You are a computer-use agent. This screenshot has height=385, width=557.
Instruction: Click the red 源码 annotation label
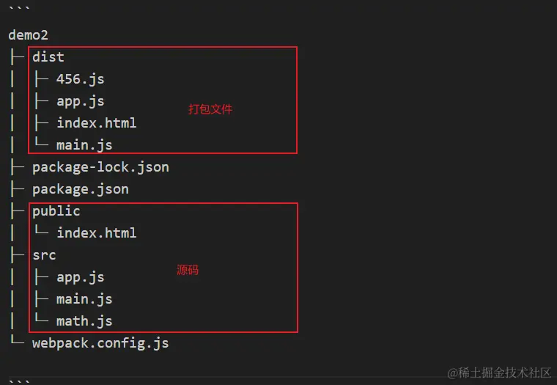(x=188, y=270)
